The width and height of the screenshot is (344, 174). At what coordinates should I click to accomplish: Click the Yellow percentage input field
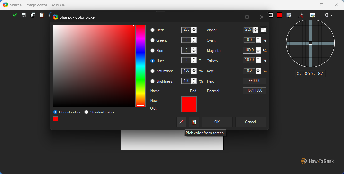pyautogui.click(x=249, y=60)
